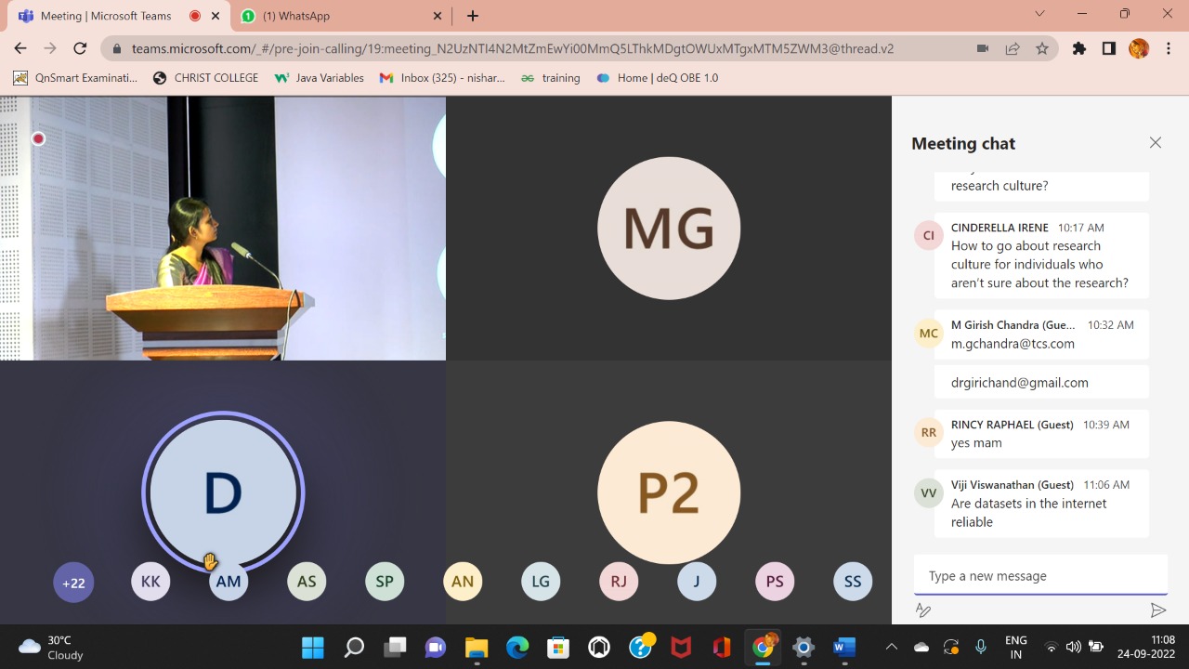This screenshot has height=669, width=1189.
Task: Open the Chrome three-dot menu
Action: (1169, 48)
